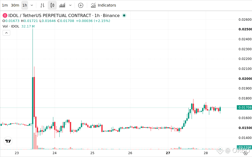Expand the chart style dropdown
This screenshot has width=252, height=157.
(70, 5)
